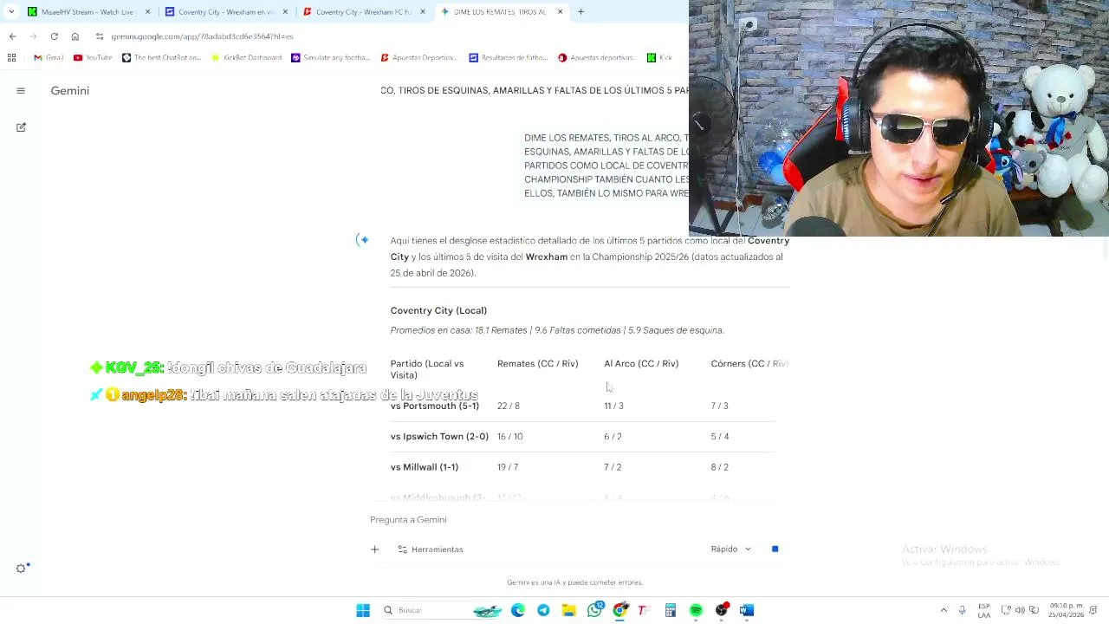Select the vs Ipswich Town (2-0) row label
Image resolution: width=1109 pixels, height=624 pixels.
pos(439,437)
